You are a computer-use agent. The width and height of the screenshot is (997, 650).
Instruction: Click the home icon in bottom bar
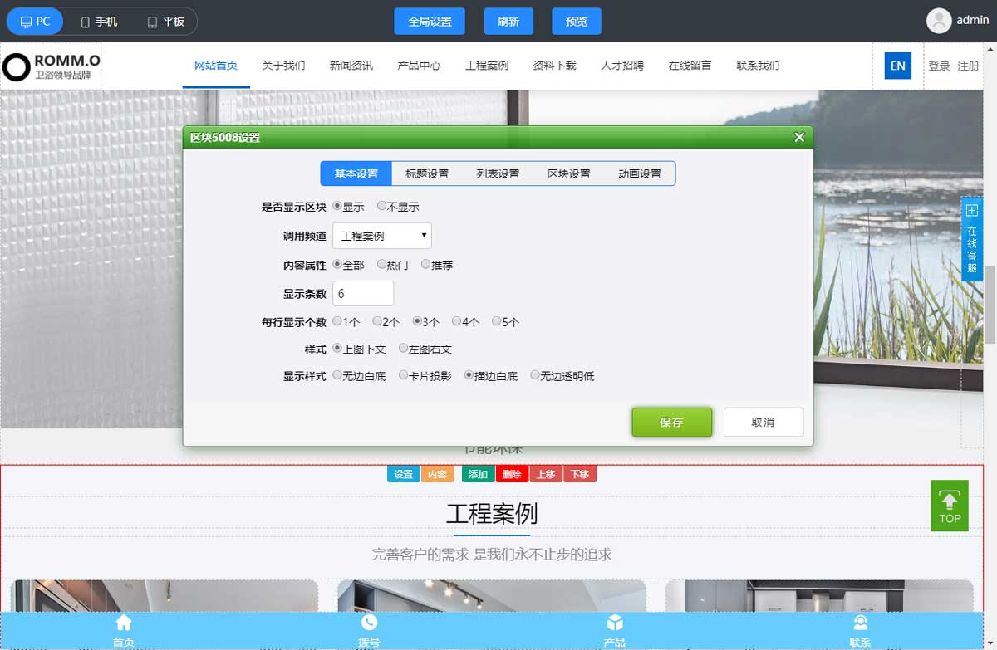[124, 623]
